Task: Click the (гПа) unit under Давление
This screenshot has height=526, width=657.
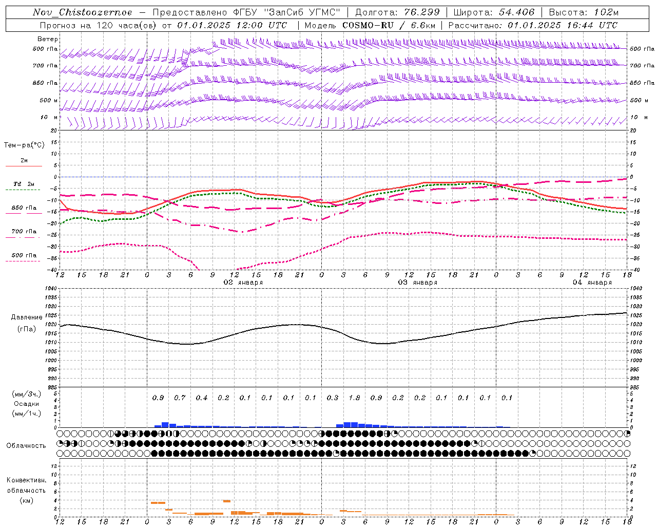Action: pyautogui.click(x=27, y=329)
